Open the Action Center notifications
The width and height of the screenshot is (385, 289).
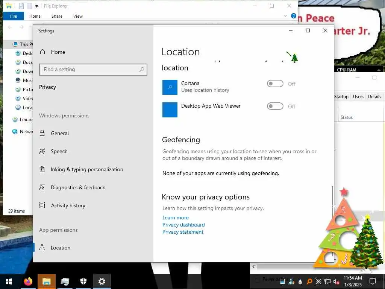[373, 281]
